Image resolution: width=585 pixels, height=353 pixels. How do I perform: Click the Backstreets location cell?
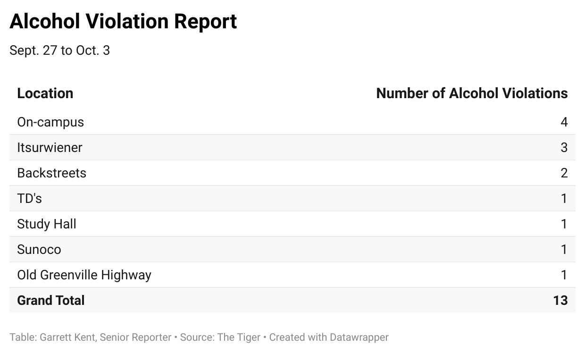tap(52, 173)
